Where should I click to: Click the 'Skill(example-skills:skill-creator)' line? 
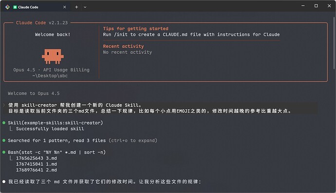click(x=56, y=123)
